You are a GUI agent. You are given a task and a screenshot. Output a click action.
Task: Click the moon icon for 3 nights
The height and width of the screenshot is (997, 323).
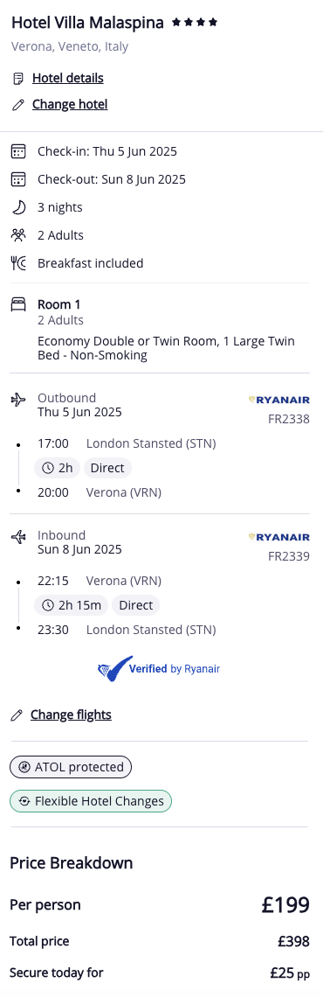[x=18, y=207]
